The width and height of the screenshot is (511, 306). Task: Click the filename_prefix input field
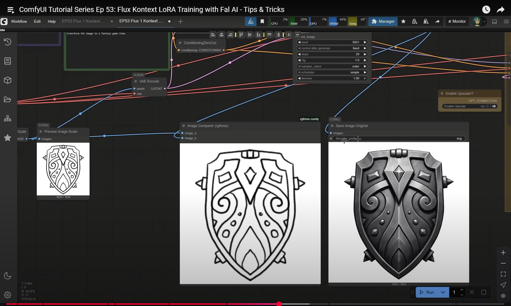pos(398,139)
